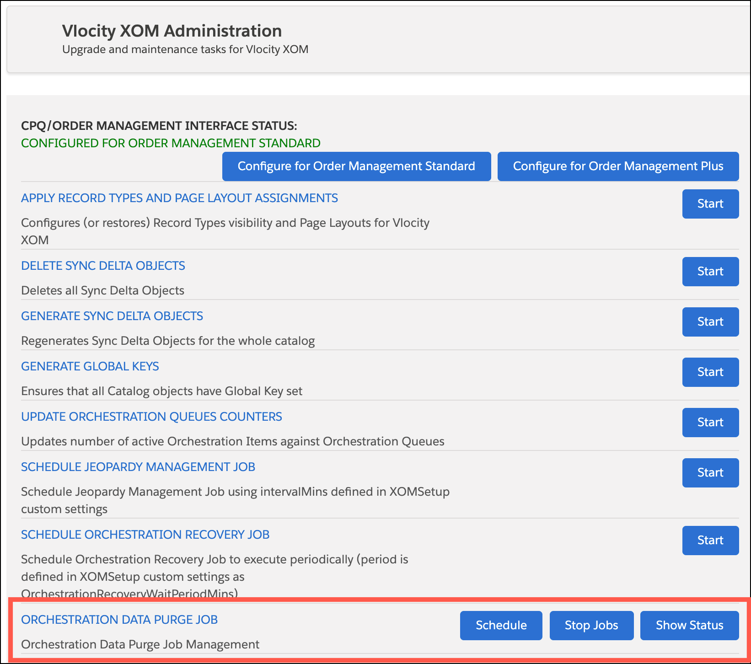Click Configure for Order Management Standard button
This screenshot has height=664, width=751.
356,166
